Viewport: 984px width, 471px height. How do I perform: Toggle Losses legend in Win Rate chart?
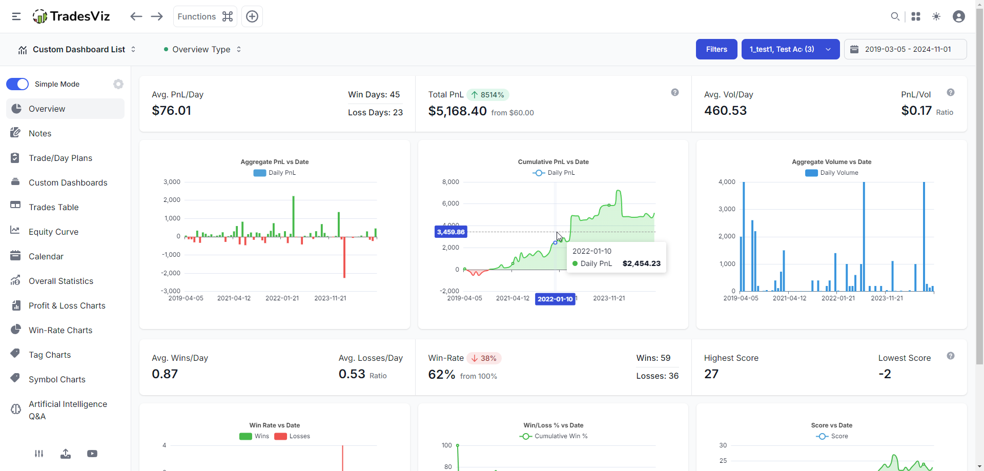click(292, 436)
